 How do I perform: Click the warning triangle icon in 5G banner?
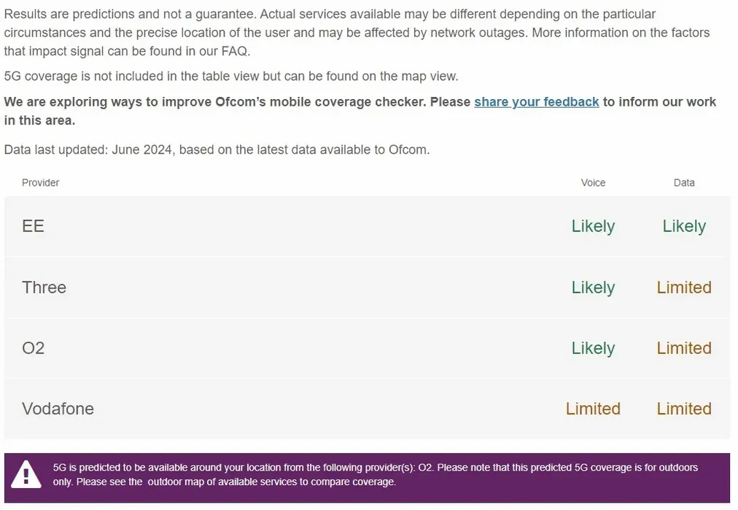27,474
